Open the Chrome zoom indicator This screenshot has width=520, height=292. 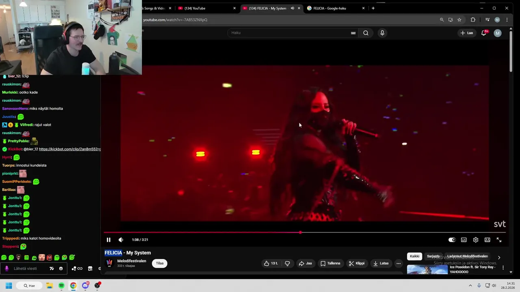click(x=442, y=20)
